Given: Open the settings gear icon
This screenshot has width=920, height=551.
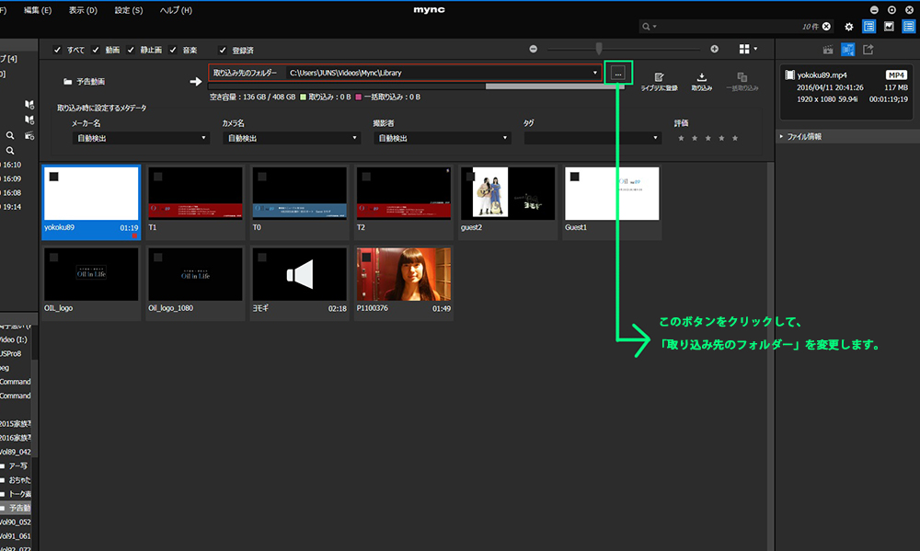Looking at the screenshot, I should pos(848,27).
